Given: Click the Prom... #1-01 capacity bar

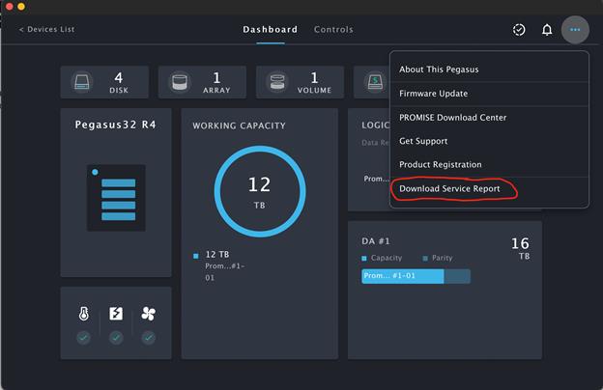Looking at the screenshot, I should tap(403, 276).
